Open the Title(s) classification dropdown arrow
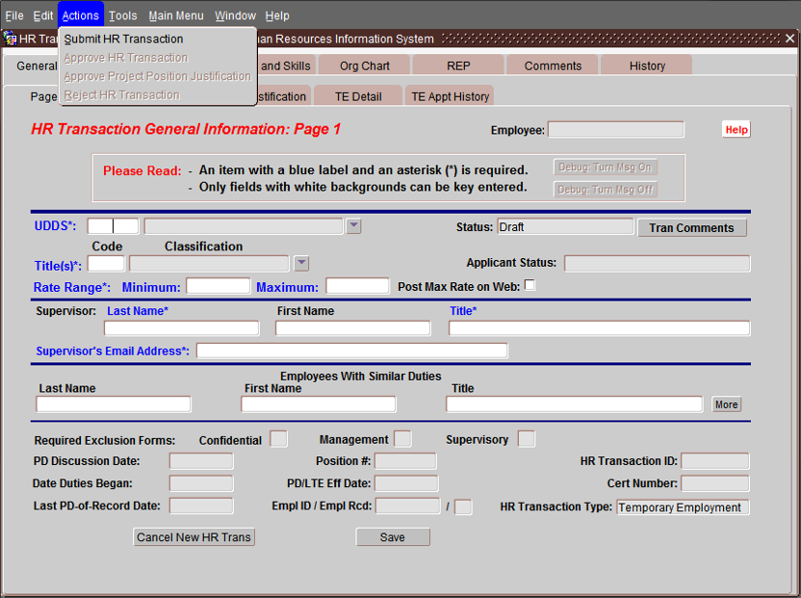Image resolution: width=801 pixels, height=598 pixels. click(301, 263)
